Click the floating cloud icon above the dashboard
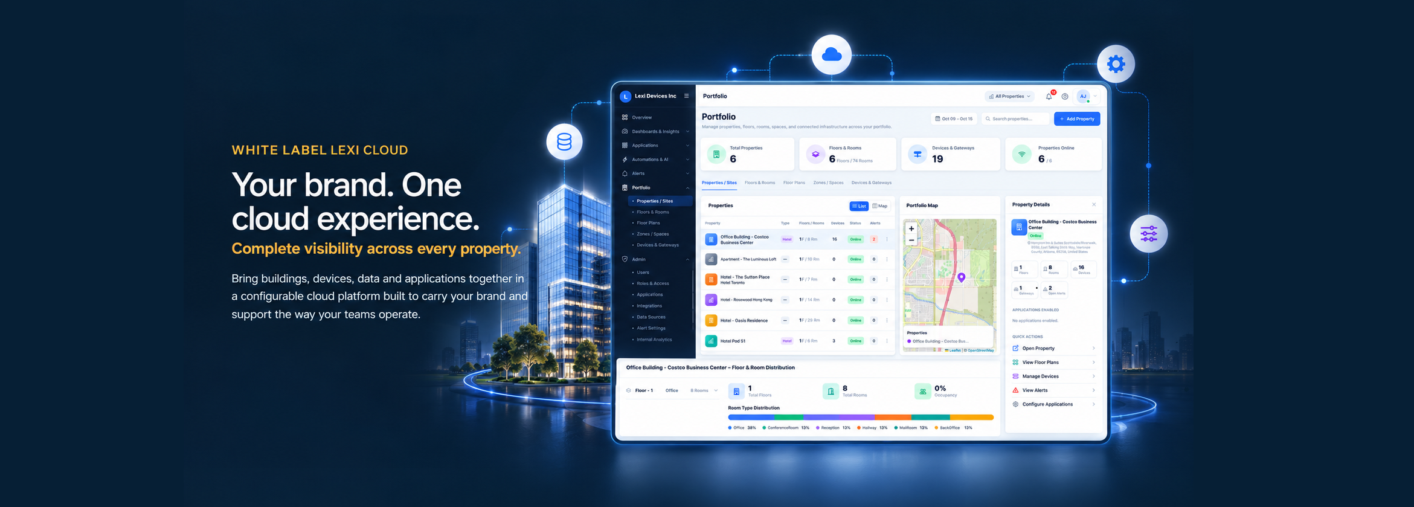Screen dimensions: 1414x507 [832, 55]
